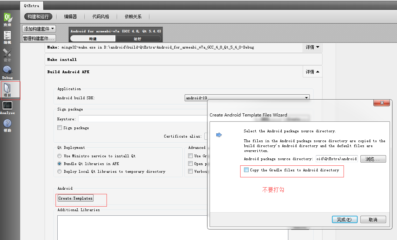
Task: Select the 运行 kit sub-tab
Action: click(137, 39)
